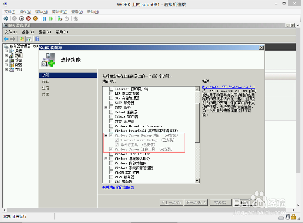Check Internet 打印客户端 checkbox
Viewport: 303px width, 223px height.
point(111,89)
